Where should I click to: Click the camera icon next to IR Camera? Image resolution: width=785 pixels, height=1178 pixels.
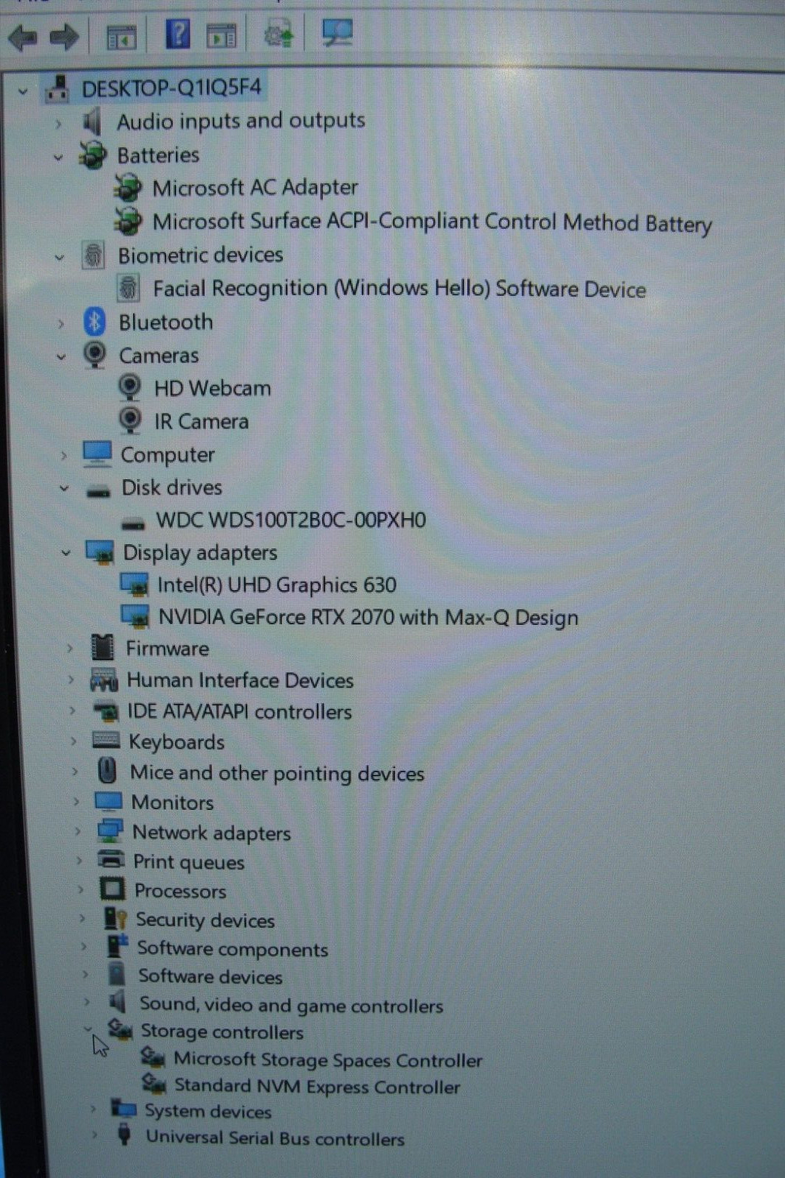pos(131,420)
